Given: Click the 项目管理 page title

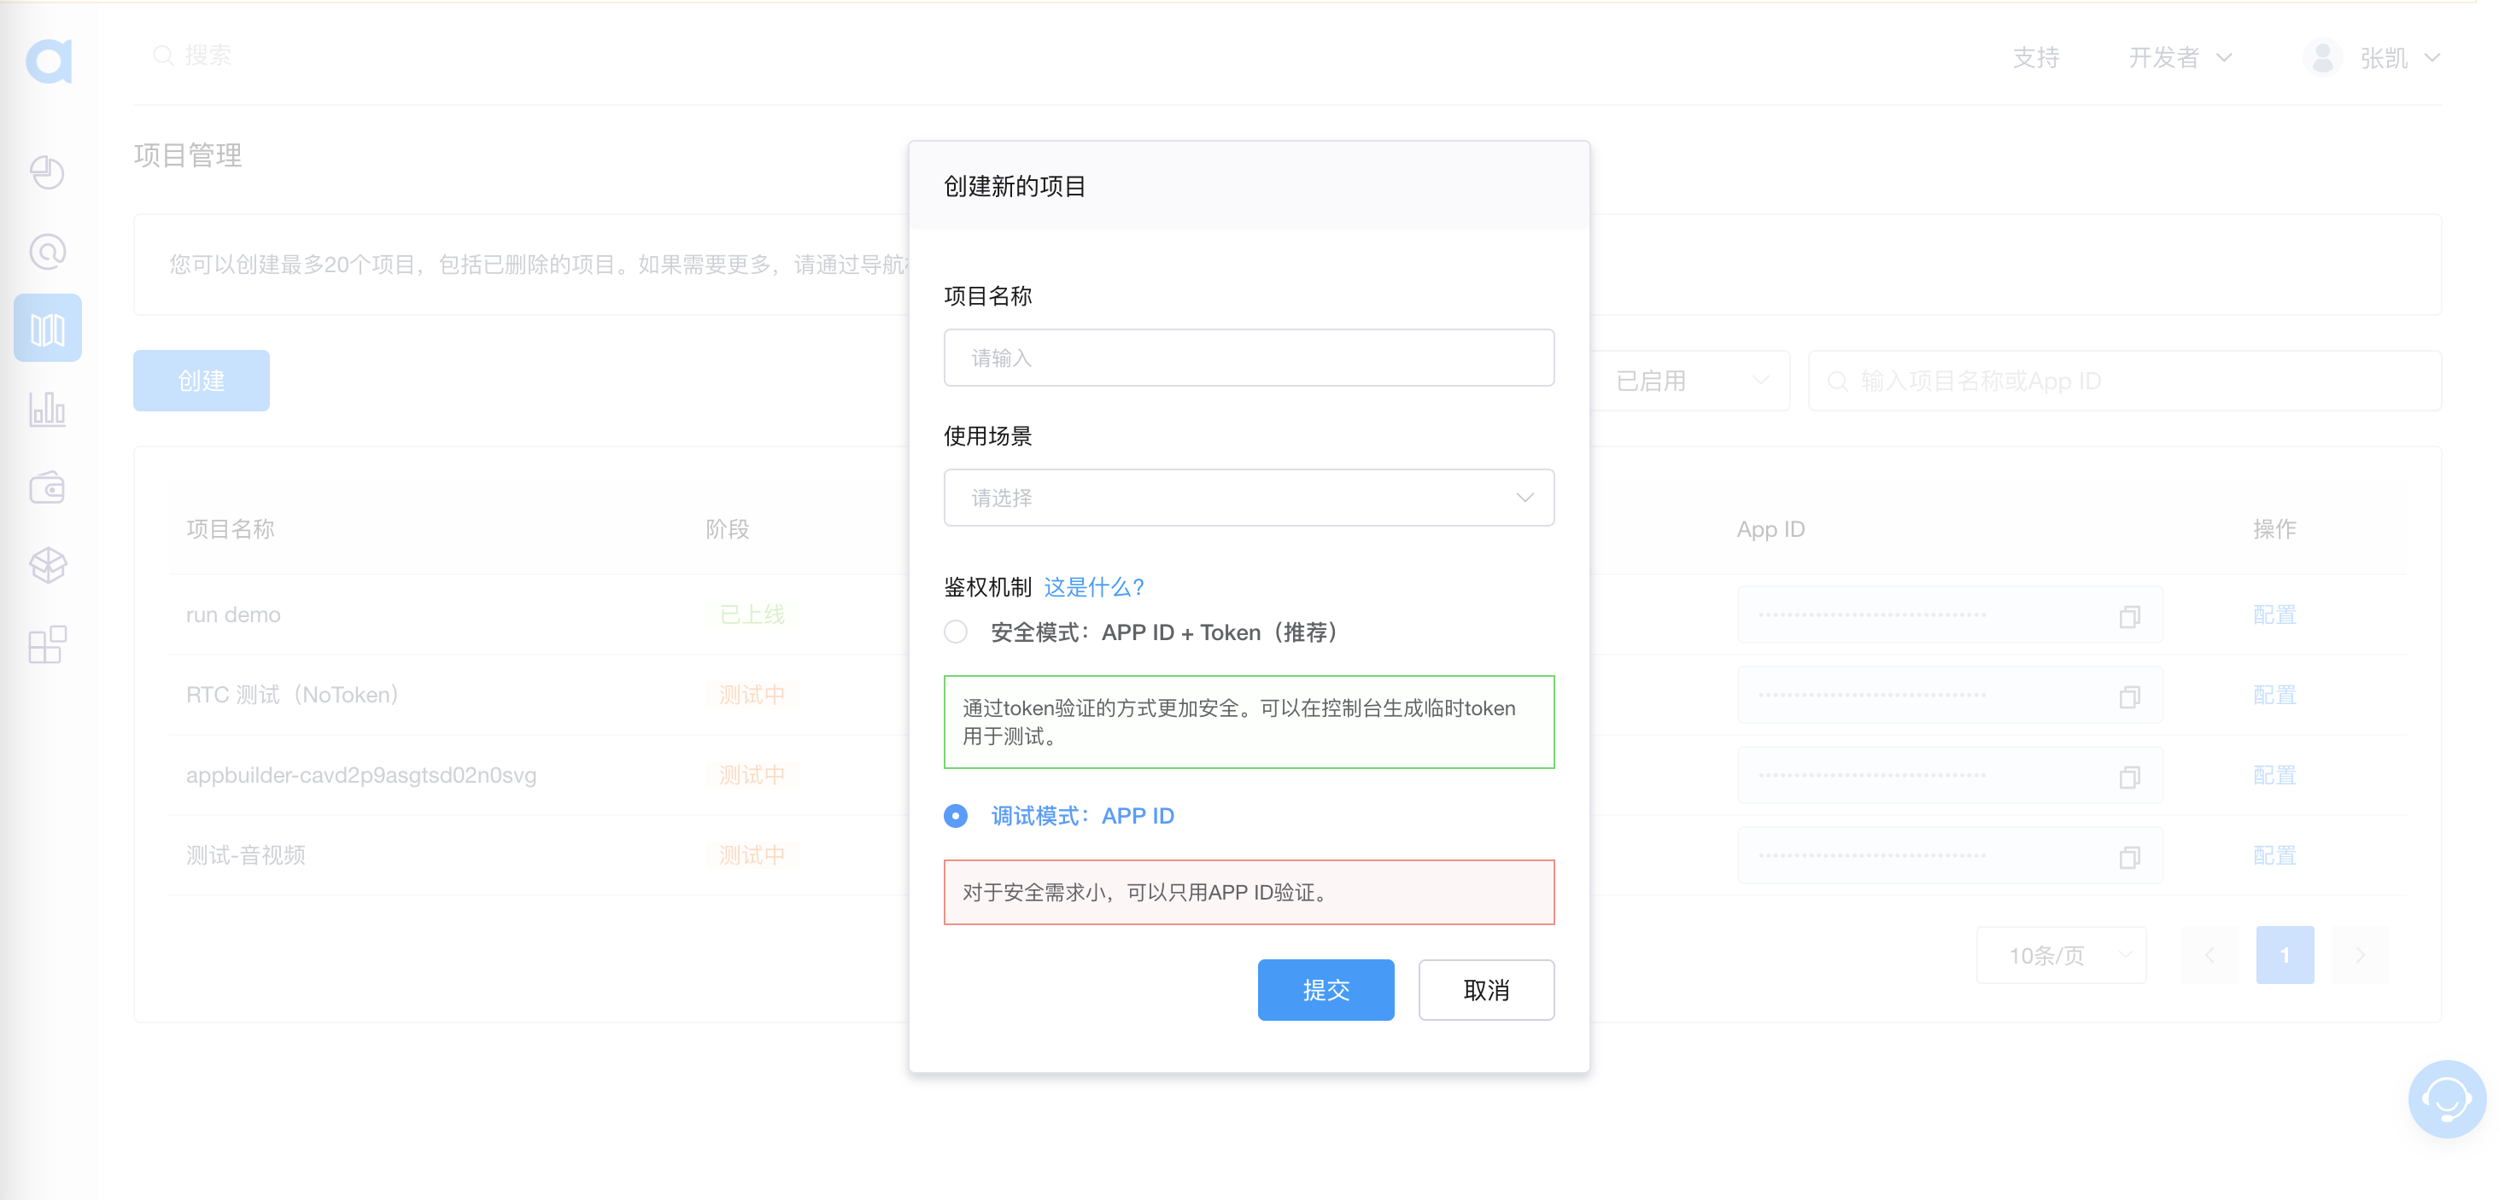Looking at the screenshot, I should coord(187,155).
